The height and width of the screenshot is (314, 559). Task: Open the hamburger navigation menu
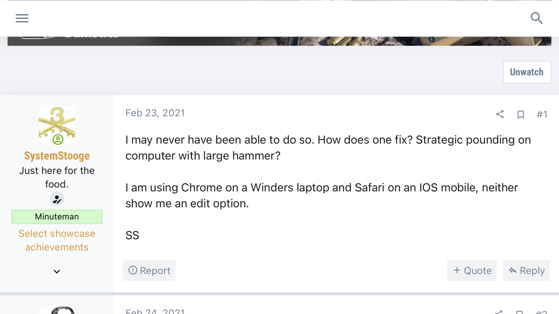[22, 18]
